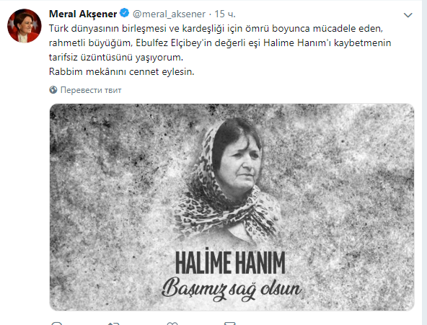This screenshot has height=325, width=427.
Task: Expand the tweet options chevron
Action: [x=408, y=15]
